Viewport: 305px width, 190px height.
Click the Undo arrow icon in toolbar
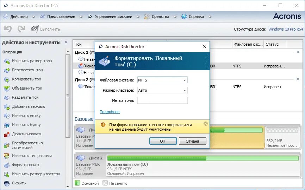8,29
